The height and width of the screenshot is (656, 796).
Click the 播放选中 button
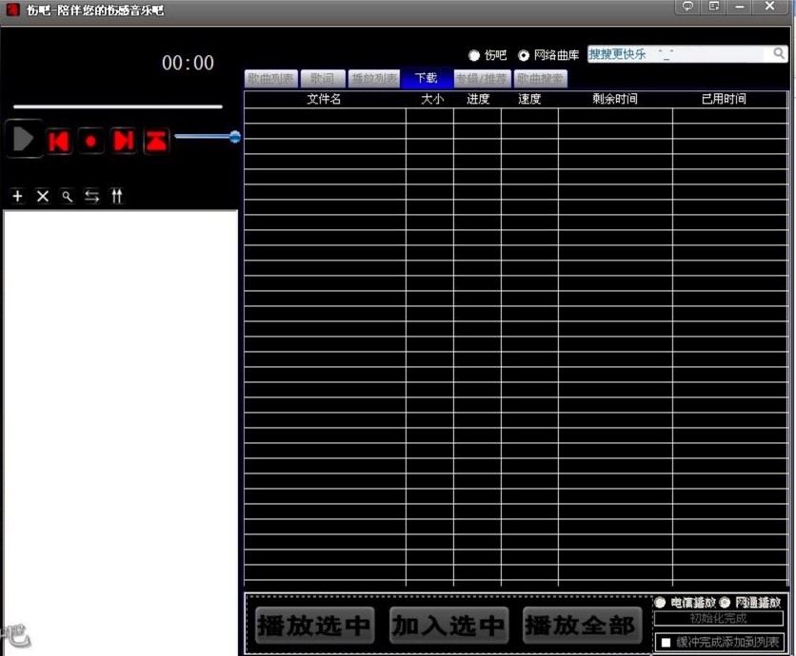click(x=313, y=626)
